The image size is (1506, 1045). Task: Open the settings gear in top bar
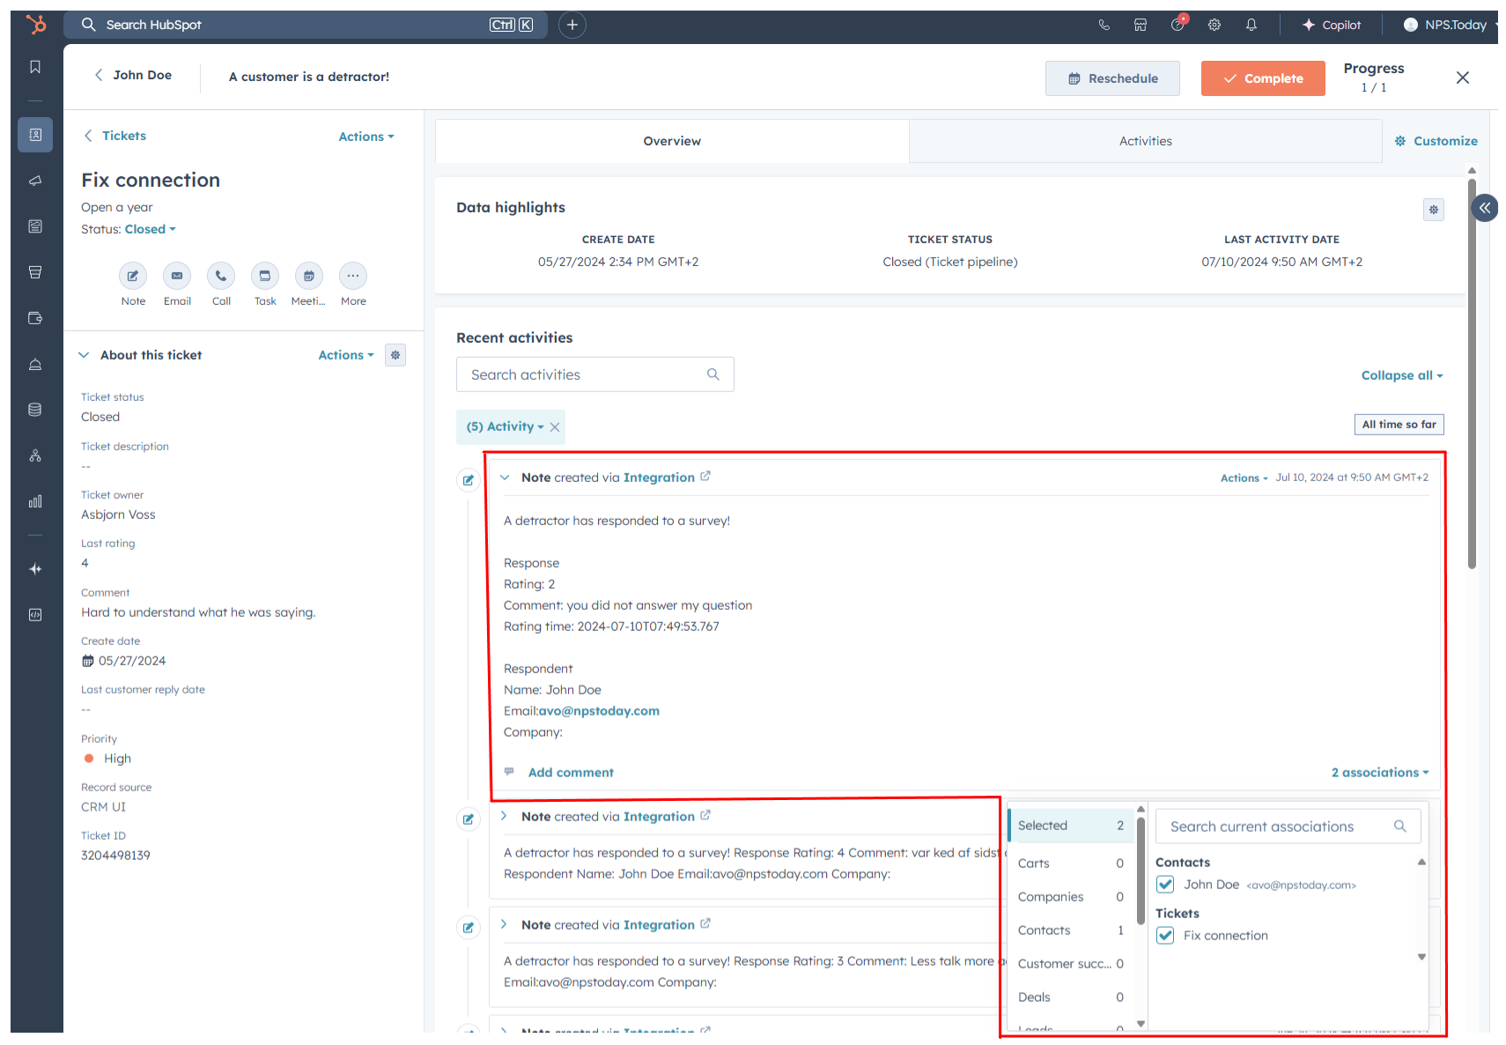(x=1214, y=25)
